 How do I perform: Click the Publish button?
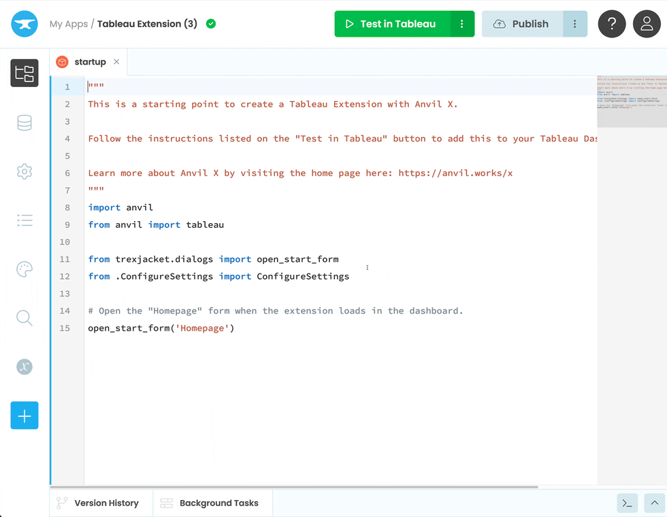(523, 24)
